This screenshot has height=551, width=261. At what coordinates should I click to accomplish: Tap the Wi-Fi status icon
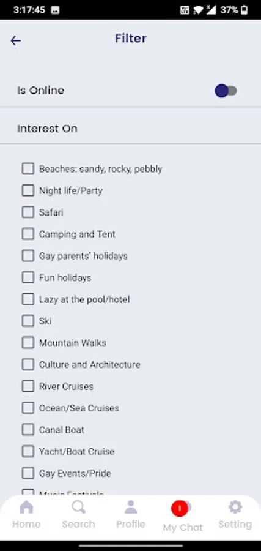coord(198,10)
